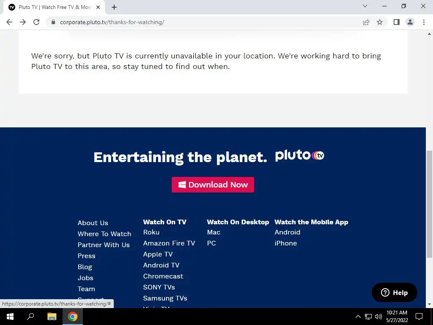
Task: Open the Blog footer link
Action: click(85, 267)
